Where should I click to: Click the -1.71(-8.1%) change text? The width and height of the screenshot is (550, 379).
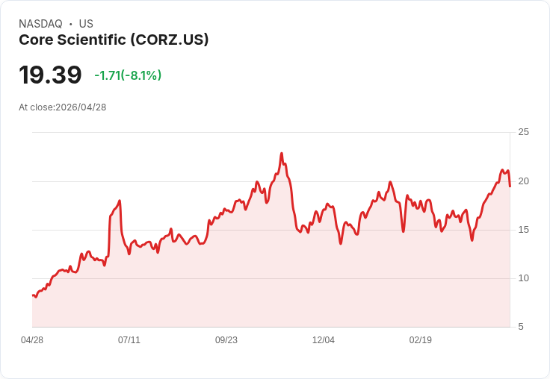coord(128,75)
